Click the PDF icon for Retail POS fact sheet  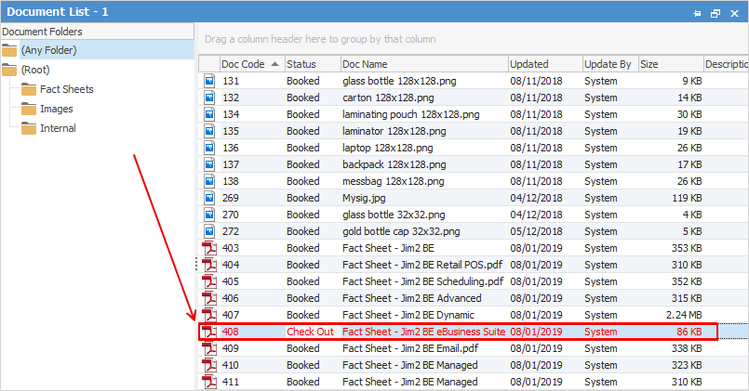click(x=209, y=265)
